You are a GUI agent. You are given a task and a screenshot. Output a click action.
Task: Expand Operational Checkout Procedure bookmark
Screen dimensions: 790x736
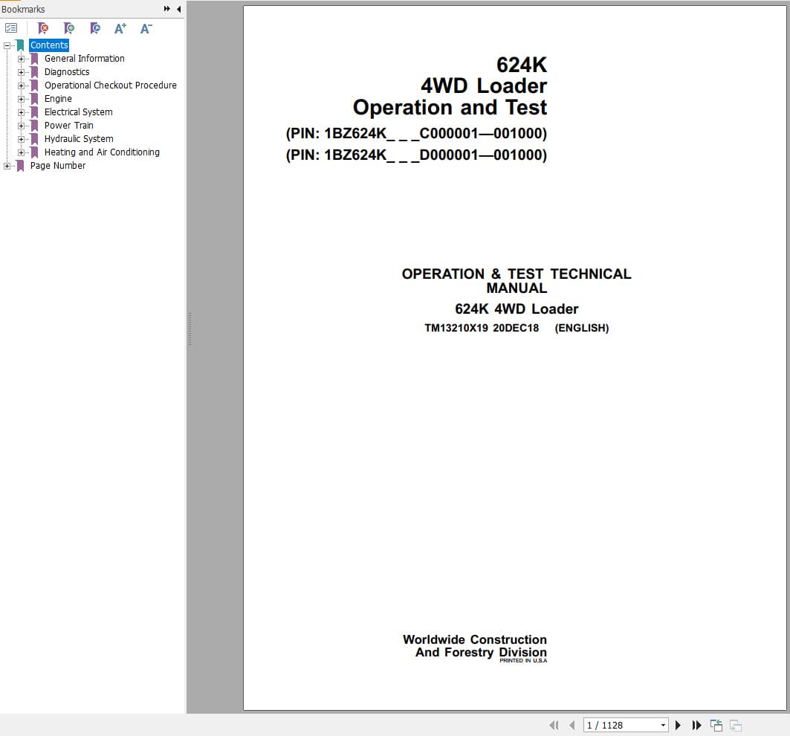[21, 85]
